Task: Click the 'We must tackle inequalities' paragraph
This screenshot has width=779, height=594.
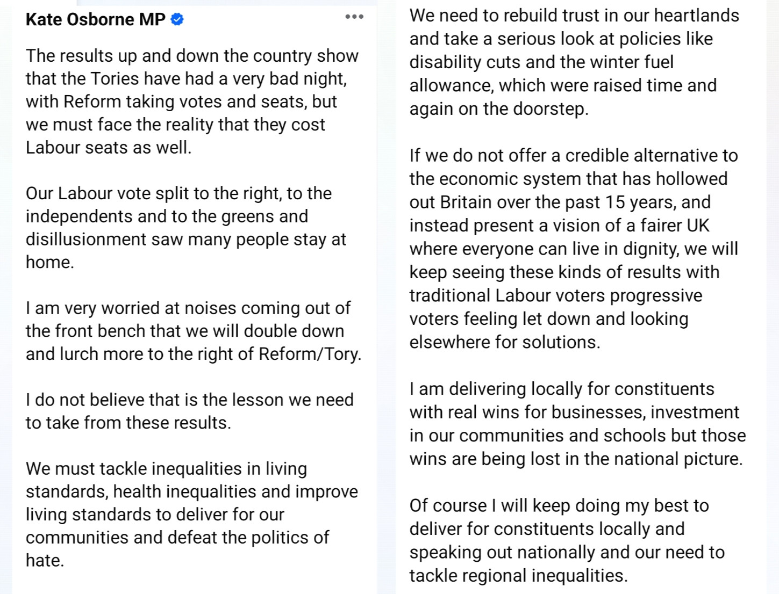Action: (192, 515)
